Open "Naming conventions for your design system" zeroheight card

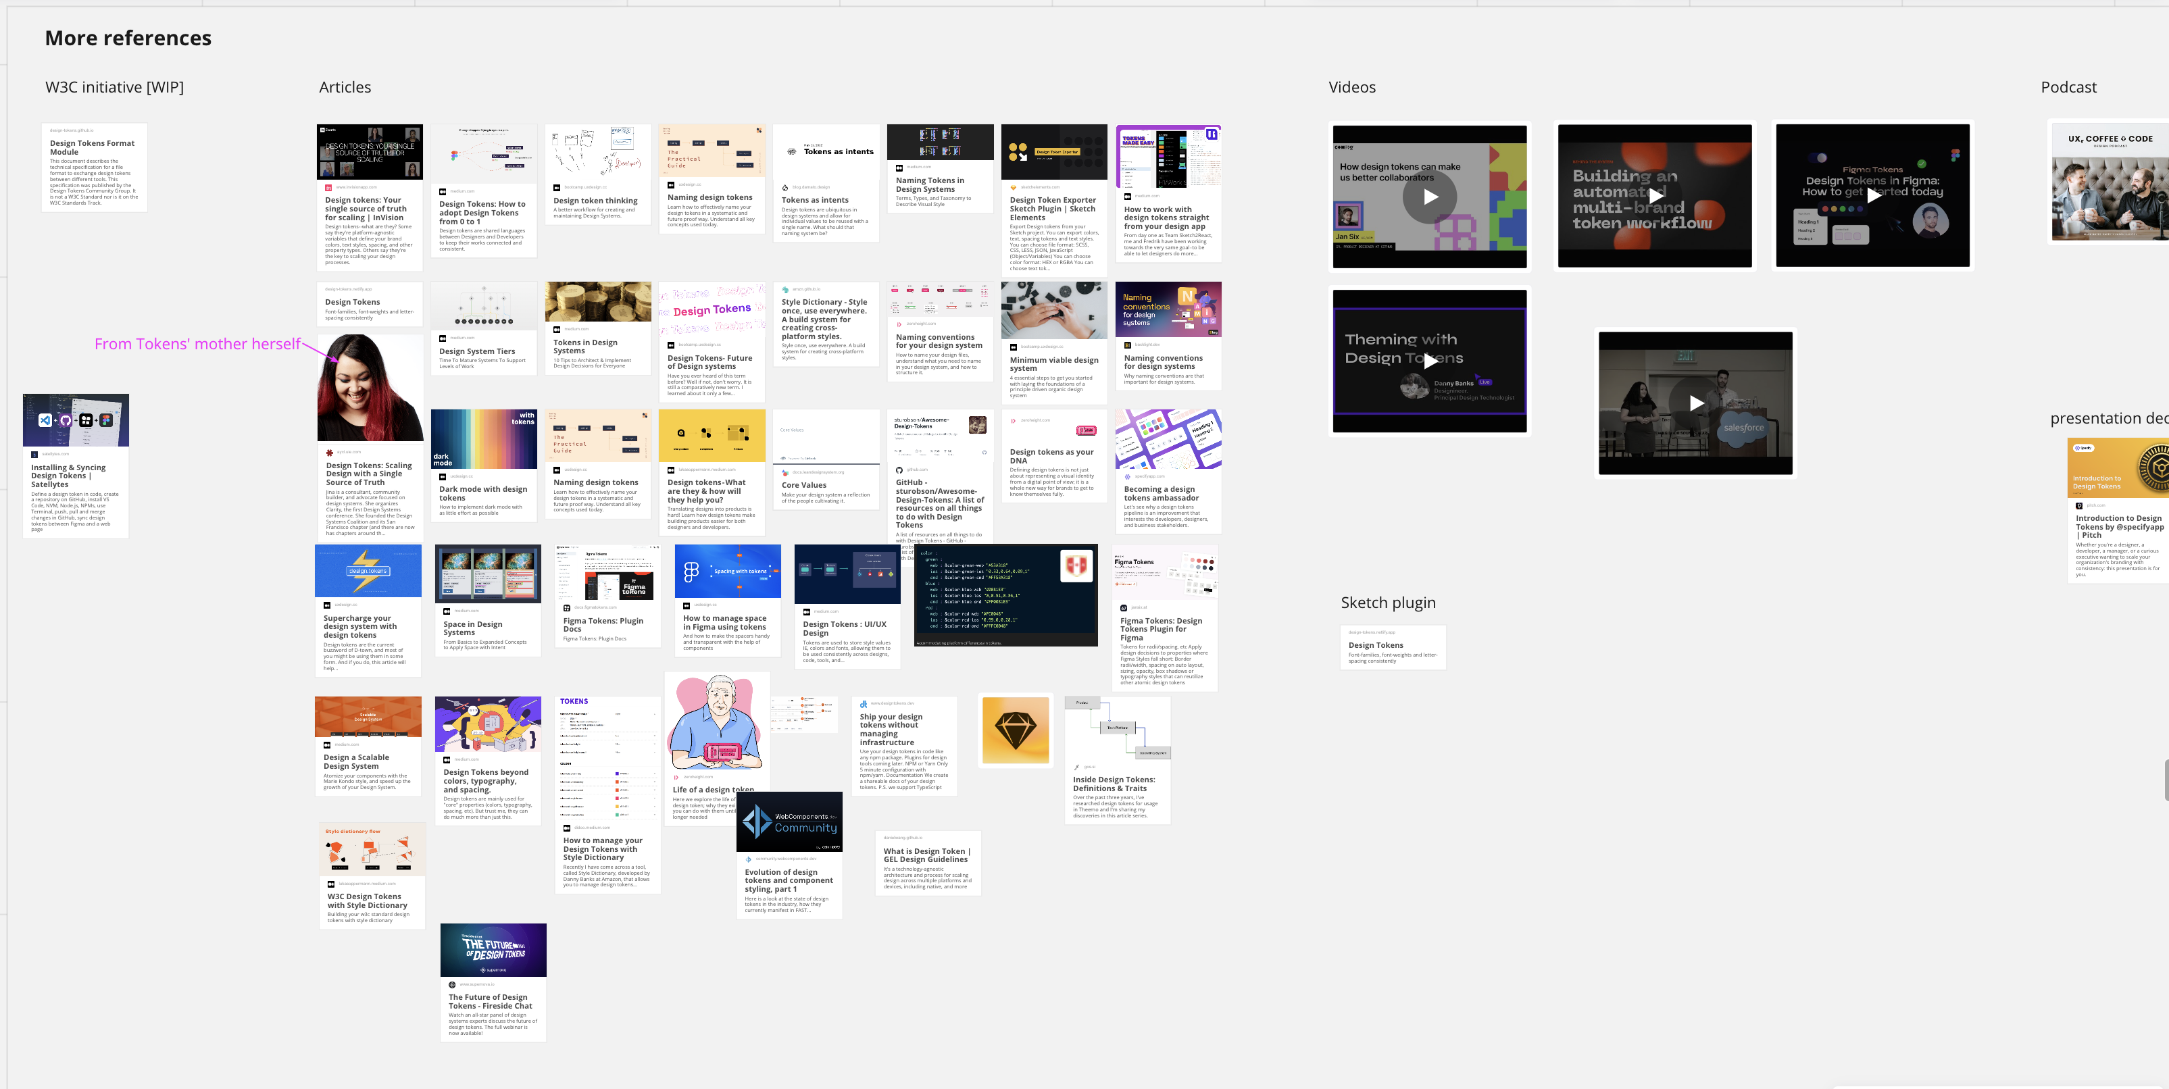(941, 332)
